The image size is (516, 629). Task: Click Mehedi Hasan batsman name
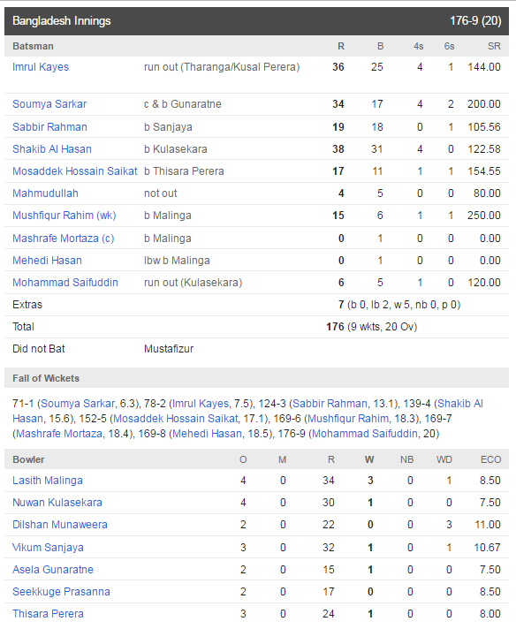click(x=48, y=261)
